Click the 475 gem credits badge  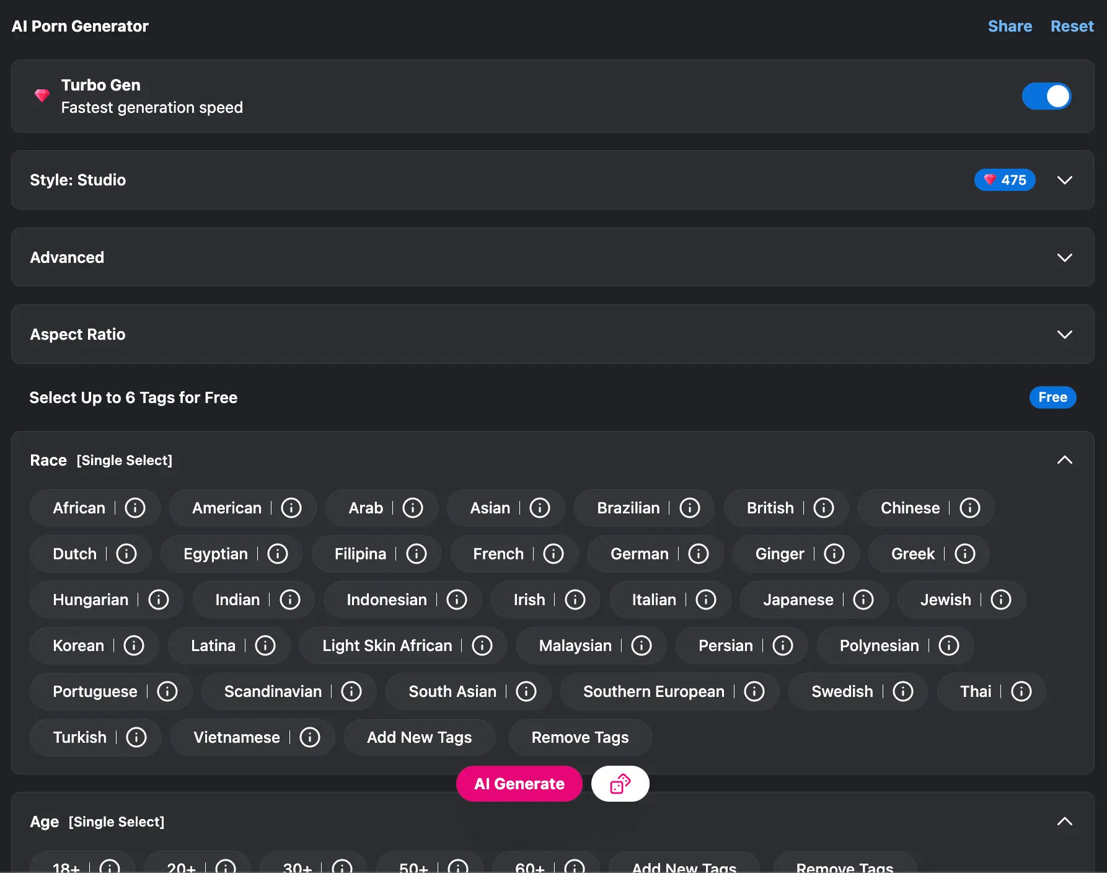(1004, 180)
